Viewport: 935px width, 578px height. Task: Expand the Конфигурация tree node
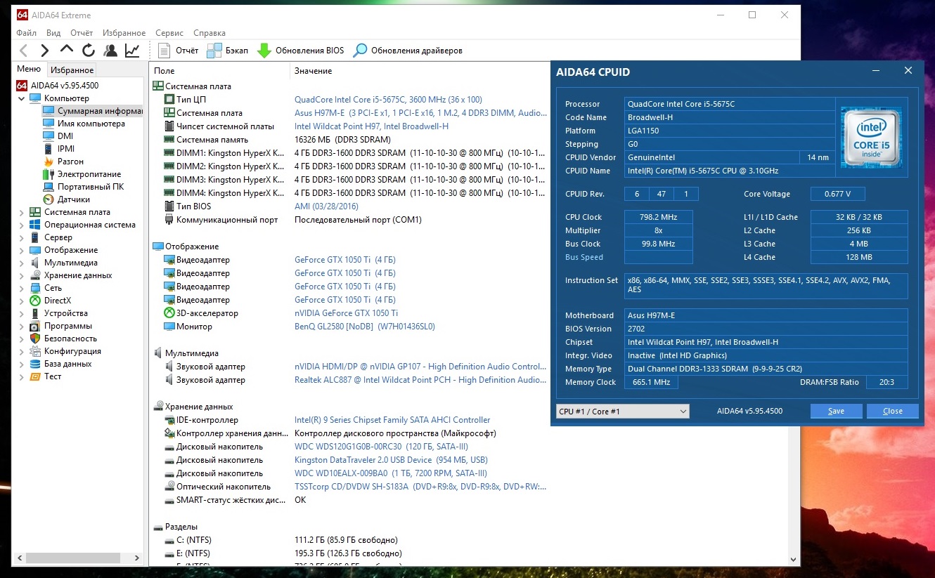21,351
